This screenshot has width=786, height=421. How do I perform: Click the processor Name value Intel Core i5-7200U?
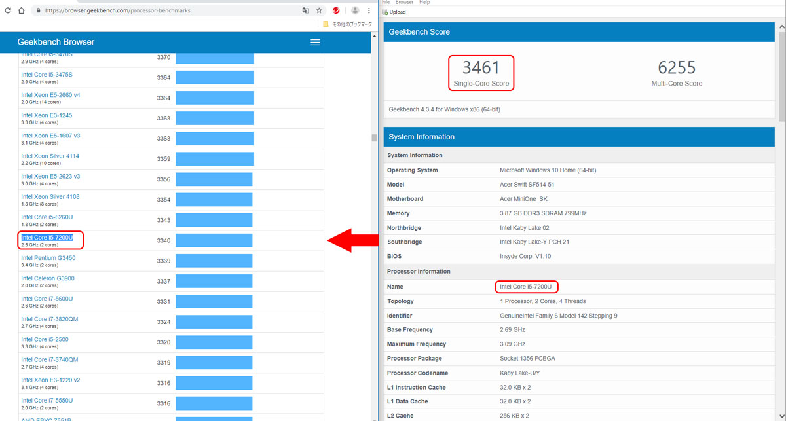tap(526, 287)
